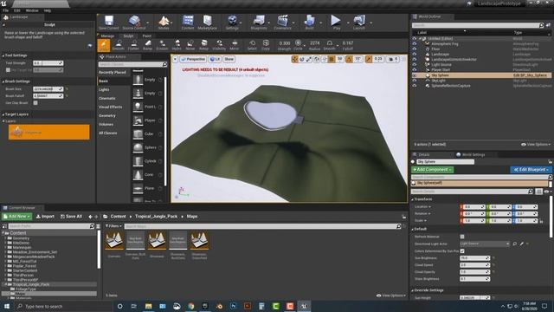
Task: Switch to the Sculpt landscape tab
Action: point(128,36)
